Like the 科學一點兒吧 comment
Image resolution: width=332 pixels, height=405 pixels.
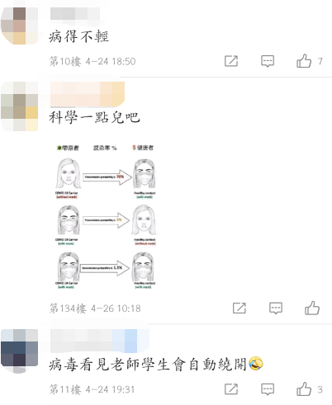[312, 308]
